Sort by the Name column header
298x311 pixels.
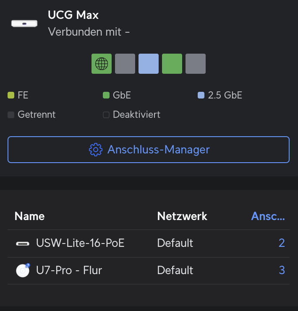tap(30, 216)
